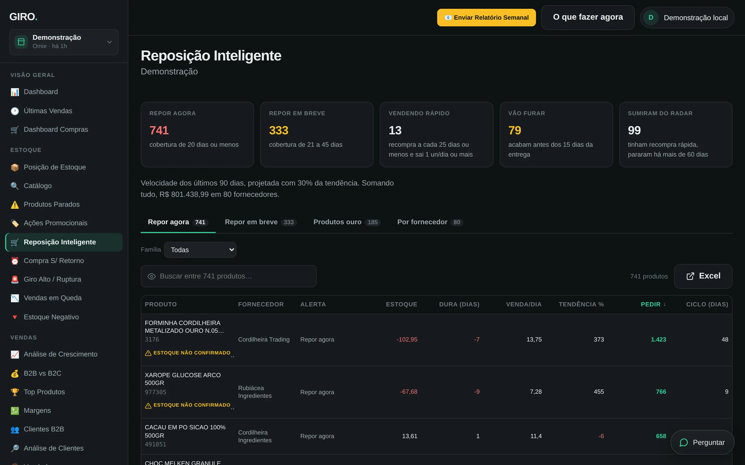Click FORMINHA CORDILHEIRA estoque não confirmado warning
745x465 pixels.
188,353
